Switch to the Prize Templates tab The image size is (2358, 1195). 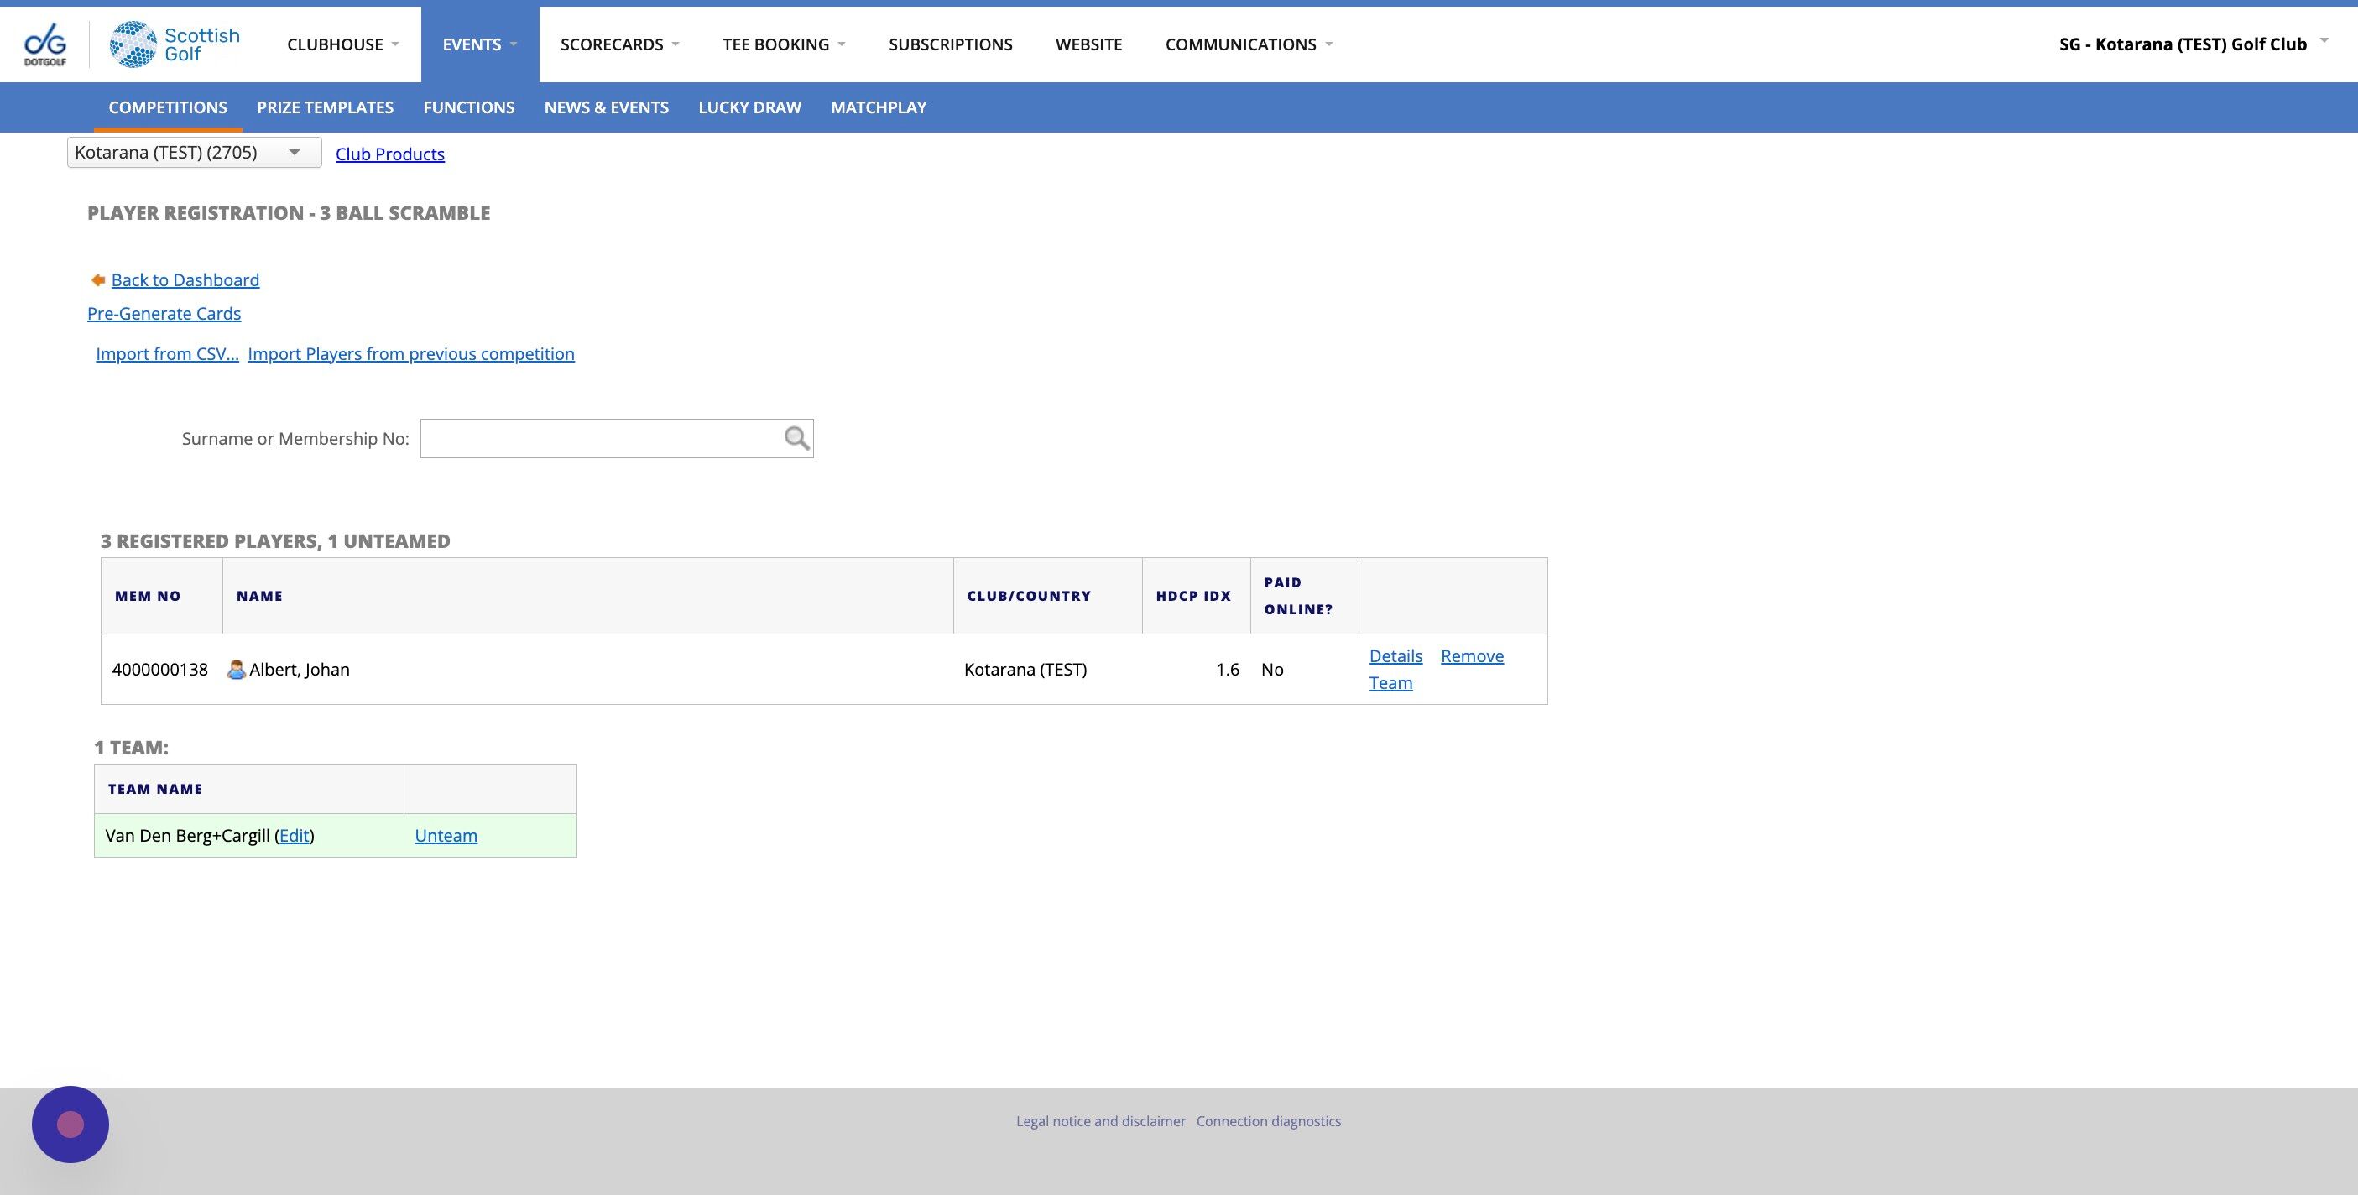(325, 107)
